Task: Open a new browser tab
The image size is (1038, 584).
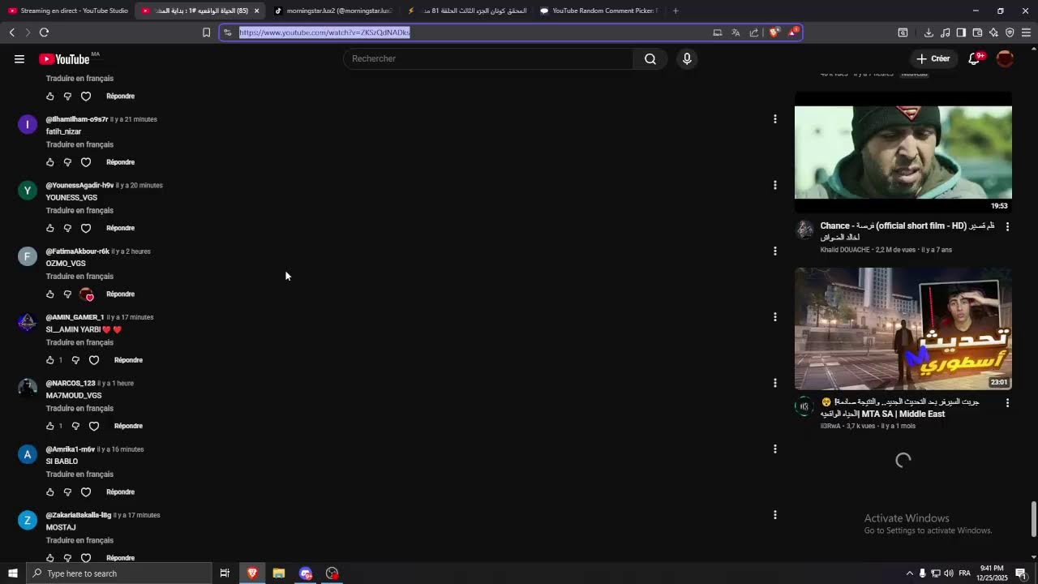Action: tap(676, 11)
